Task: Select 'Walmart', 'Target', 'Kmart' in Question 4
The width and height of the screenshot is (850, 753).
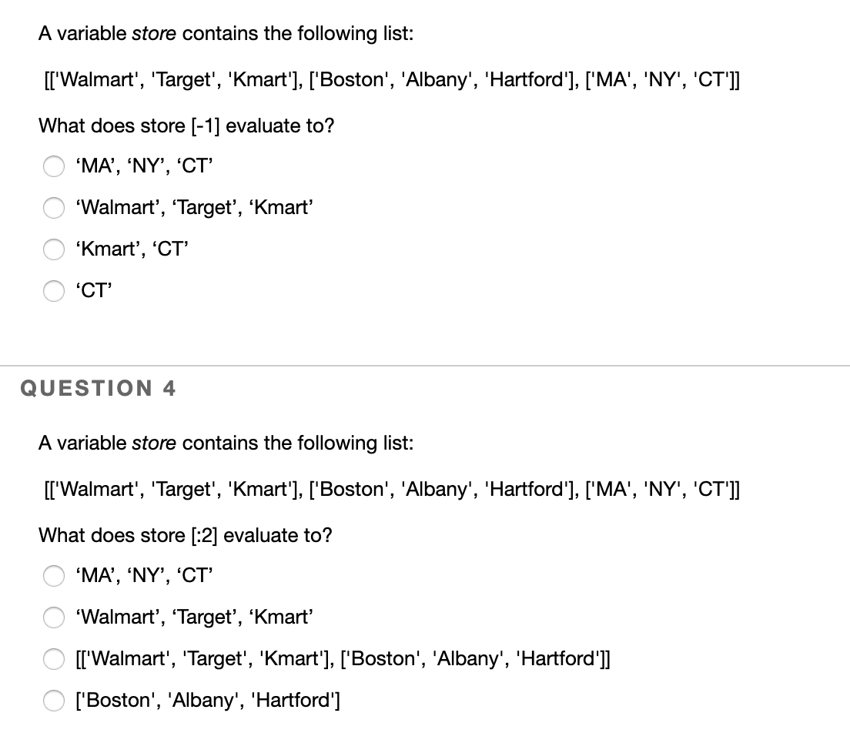Action: (x=54, y=617)
